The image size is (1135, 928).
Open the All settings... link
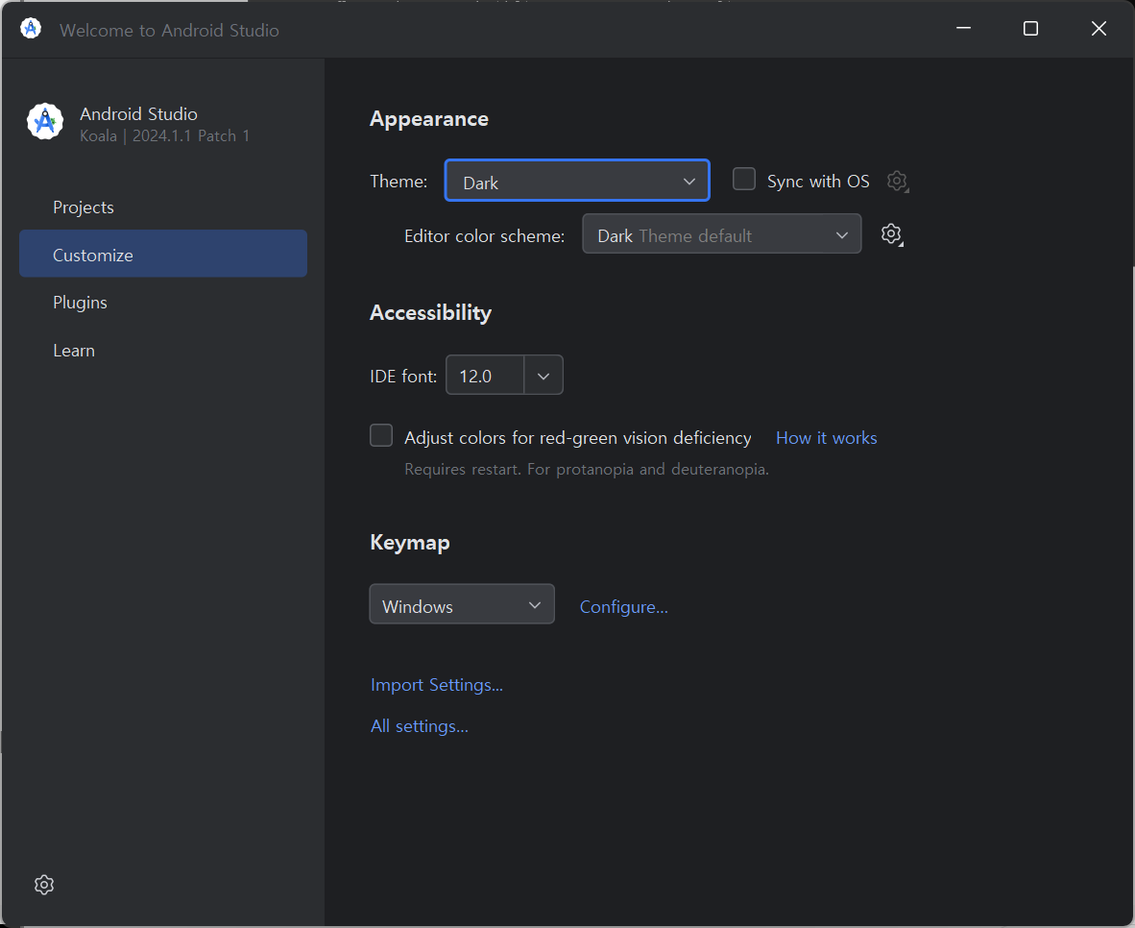[x=420, y=726]
